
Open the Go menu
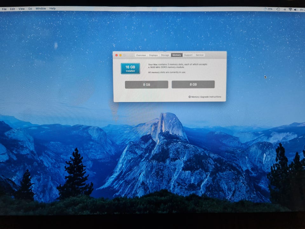point(30,9)
